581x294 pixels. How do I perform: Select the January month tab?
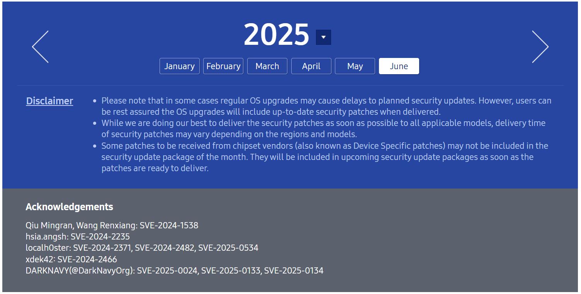(179, 66)
